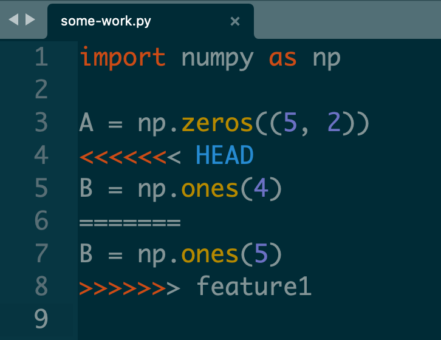Click the '=======' conflict separator line
441x340 pixels.
[x=130, y=223]
